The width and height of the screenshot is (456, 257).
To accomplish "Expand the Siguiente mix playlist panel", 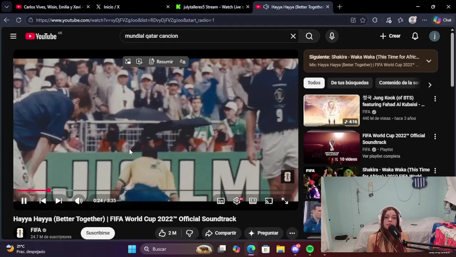I will (429, 61).
